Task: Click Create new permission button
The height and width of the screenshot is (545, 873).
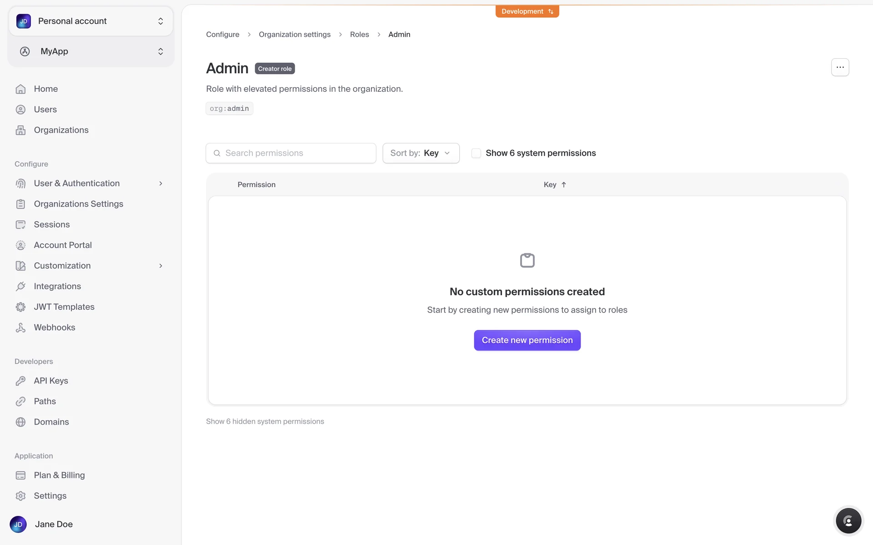Action: coord(527,340)
